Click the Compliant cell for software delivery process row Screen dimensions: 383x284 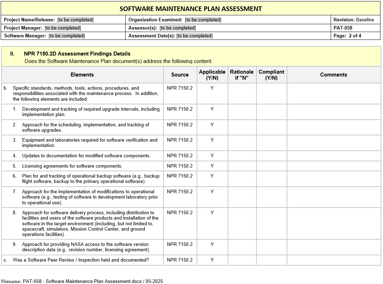(271, 223)
